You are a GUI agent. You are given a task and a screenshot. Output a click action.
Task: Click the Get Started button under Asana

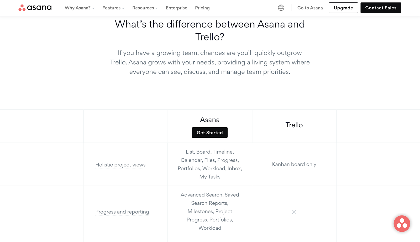210,133
